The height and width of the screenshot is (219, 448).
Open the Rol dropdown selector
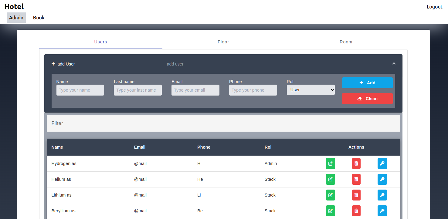coord(311,90)
